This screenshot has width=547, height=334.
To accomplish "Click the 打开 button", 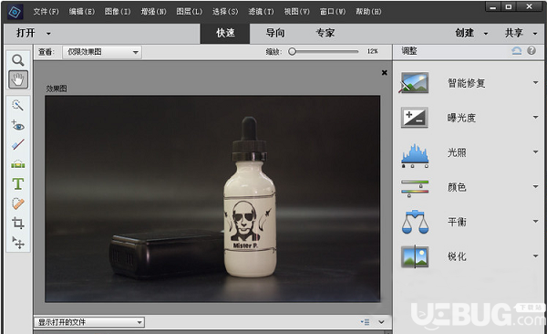I will point(26,33).
